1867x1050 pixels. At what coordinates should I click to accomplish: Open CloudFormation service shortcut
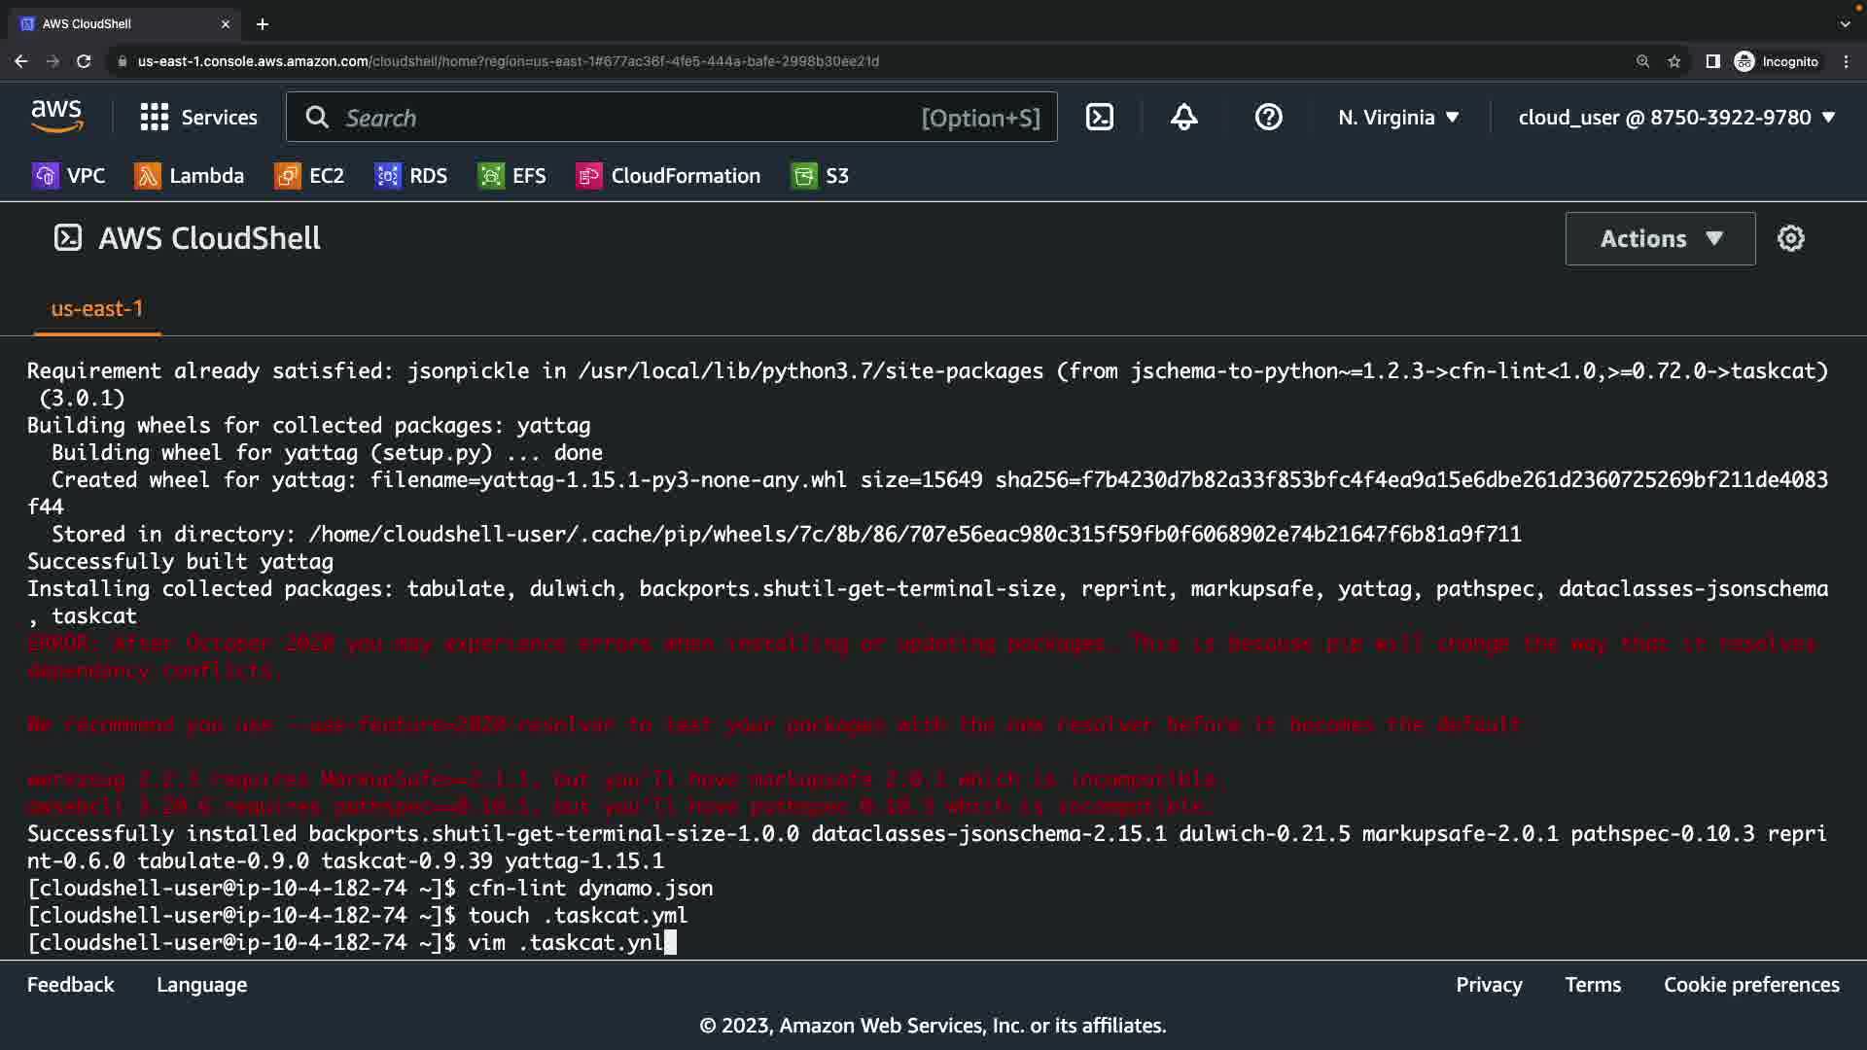tap(669, 176)
